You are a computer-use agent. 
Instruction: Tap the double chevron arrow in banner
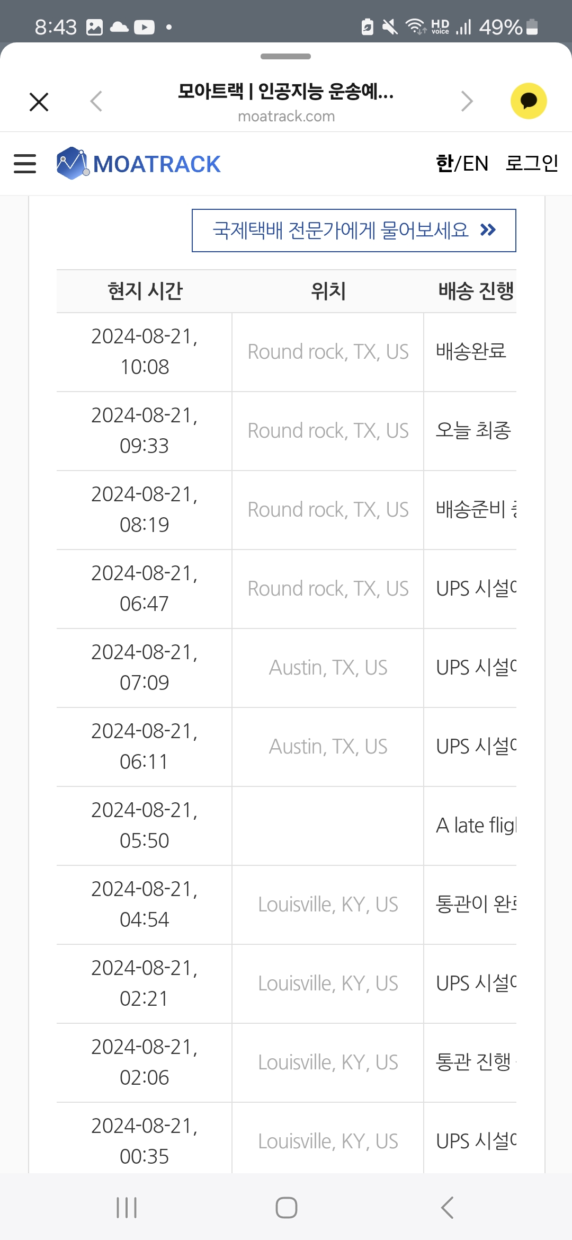(488, 230)
